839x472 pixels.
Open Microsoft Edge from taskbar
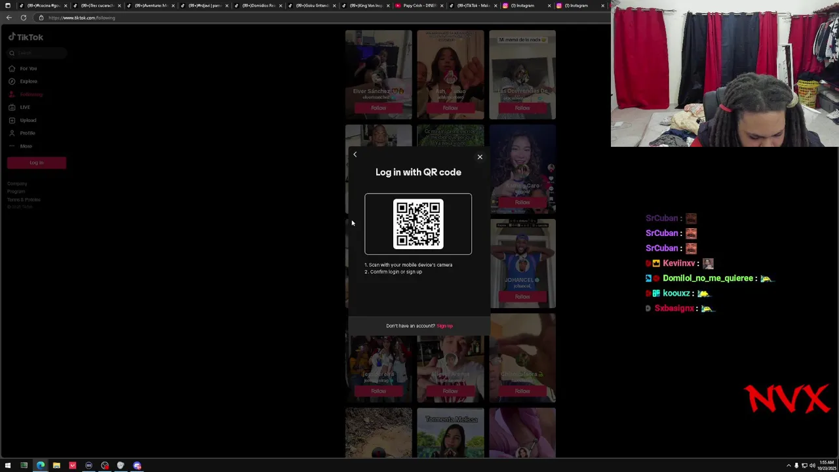click(40, 465)
